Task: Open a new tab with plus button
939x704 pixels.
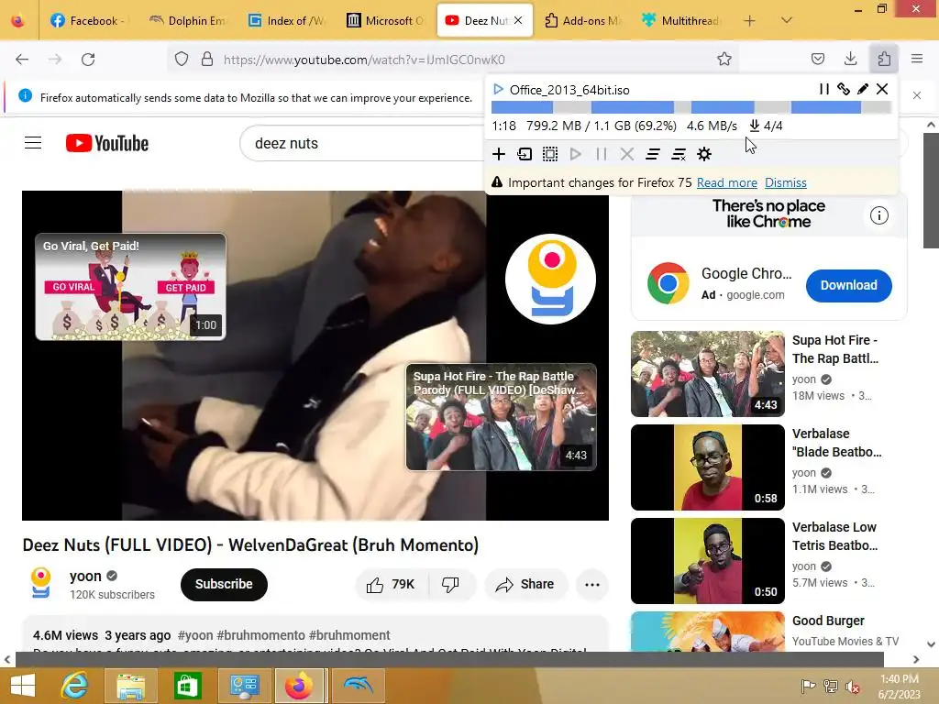Action: point(749,20)
